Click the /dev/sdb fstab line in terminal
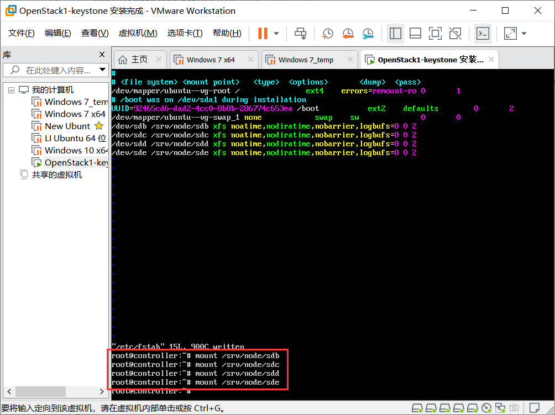The image size is (555, 415). [x=264, y=126]
